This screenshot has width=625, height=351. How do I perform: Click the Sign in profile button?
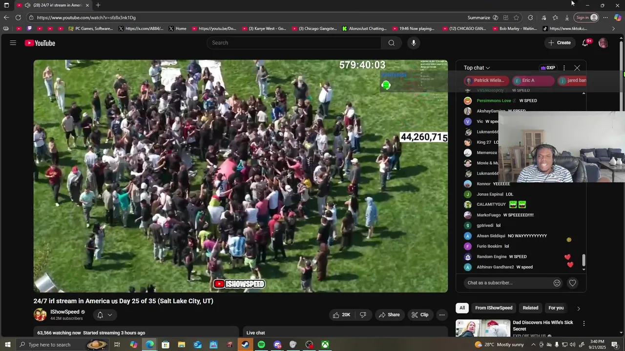(586, 18)
